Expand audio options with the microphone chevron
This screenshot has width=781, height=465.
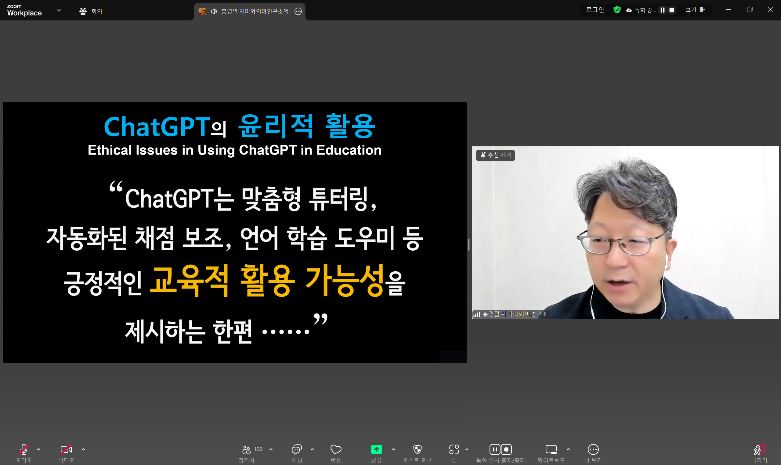(38, 449)
